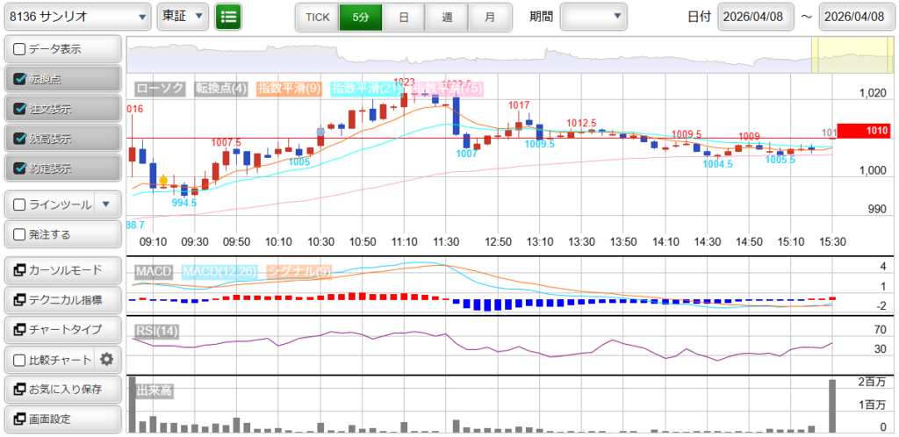This screenshot has width=899, height=437.
Task: Click the yellow marker dot on chart
Action: tap(163, 180)
